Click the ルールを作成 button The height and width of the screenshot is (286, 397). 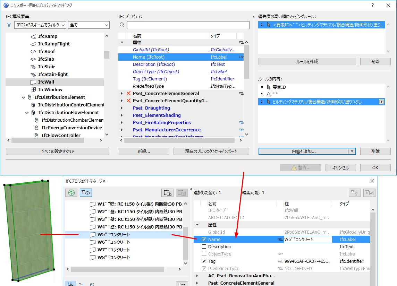click(x=307, y=61)
